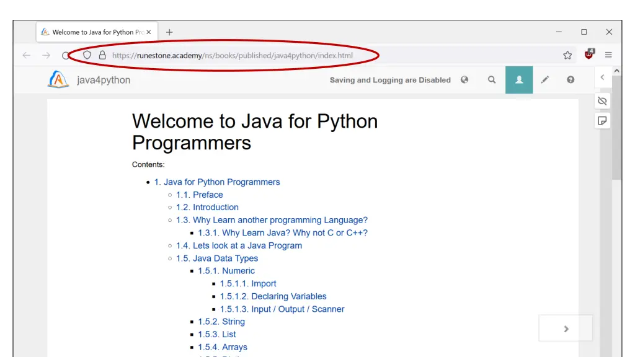Toggle the crossed-out eye visibility icon

coord(602,101)
